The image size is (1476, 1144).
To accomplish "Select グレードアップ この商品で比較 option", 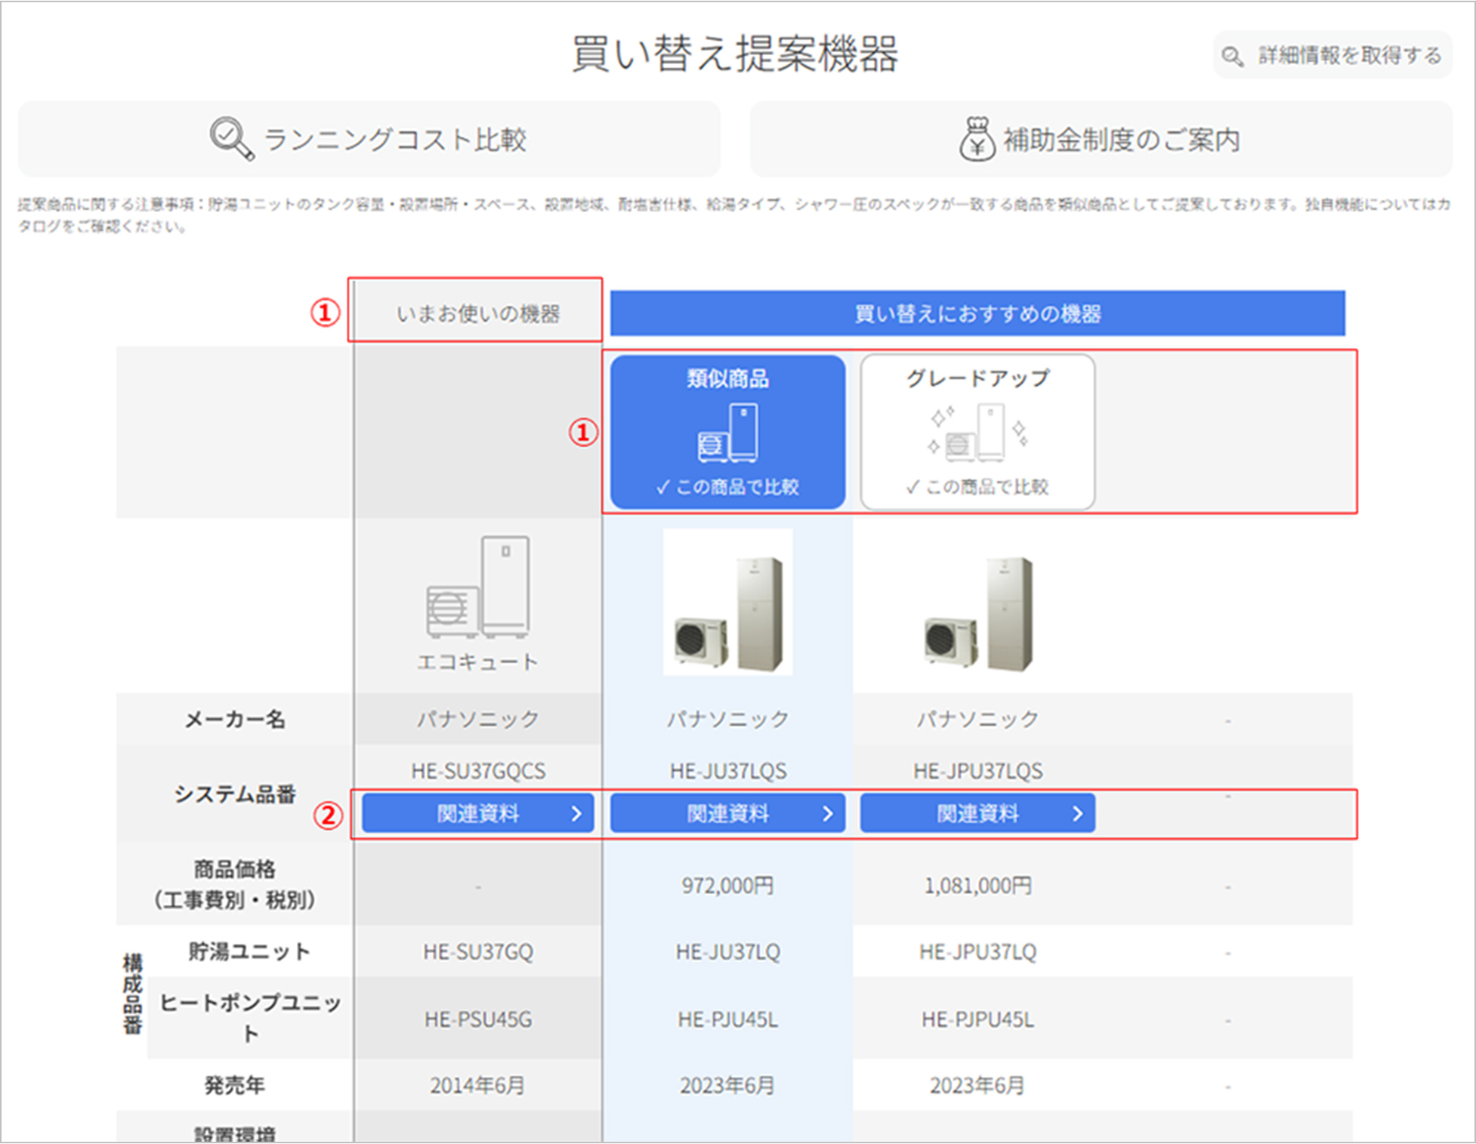I will pos(977,487).
